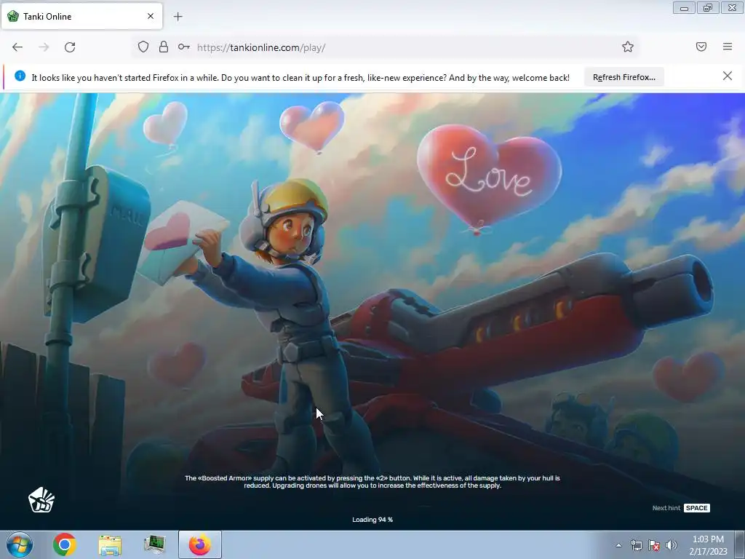Click the Tanki Online logo in the loading screen
Screen dimensions: 745x559
pyautogui.click(x=41, y=500)
